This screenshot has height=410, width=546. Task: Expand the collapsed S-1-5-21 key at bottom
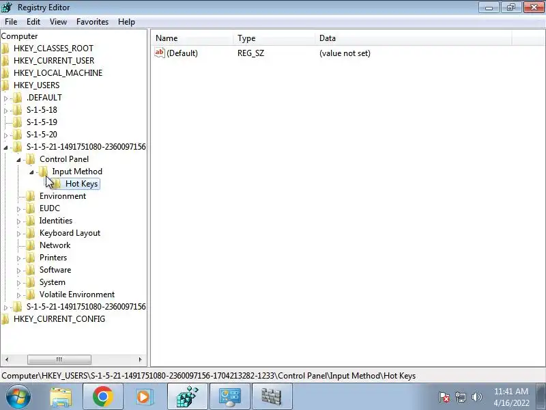5,308
